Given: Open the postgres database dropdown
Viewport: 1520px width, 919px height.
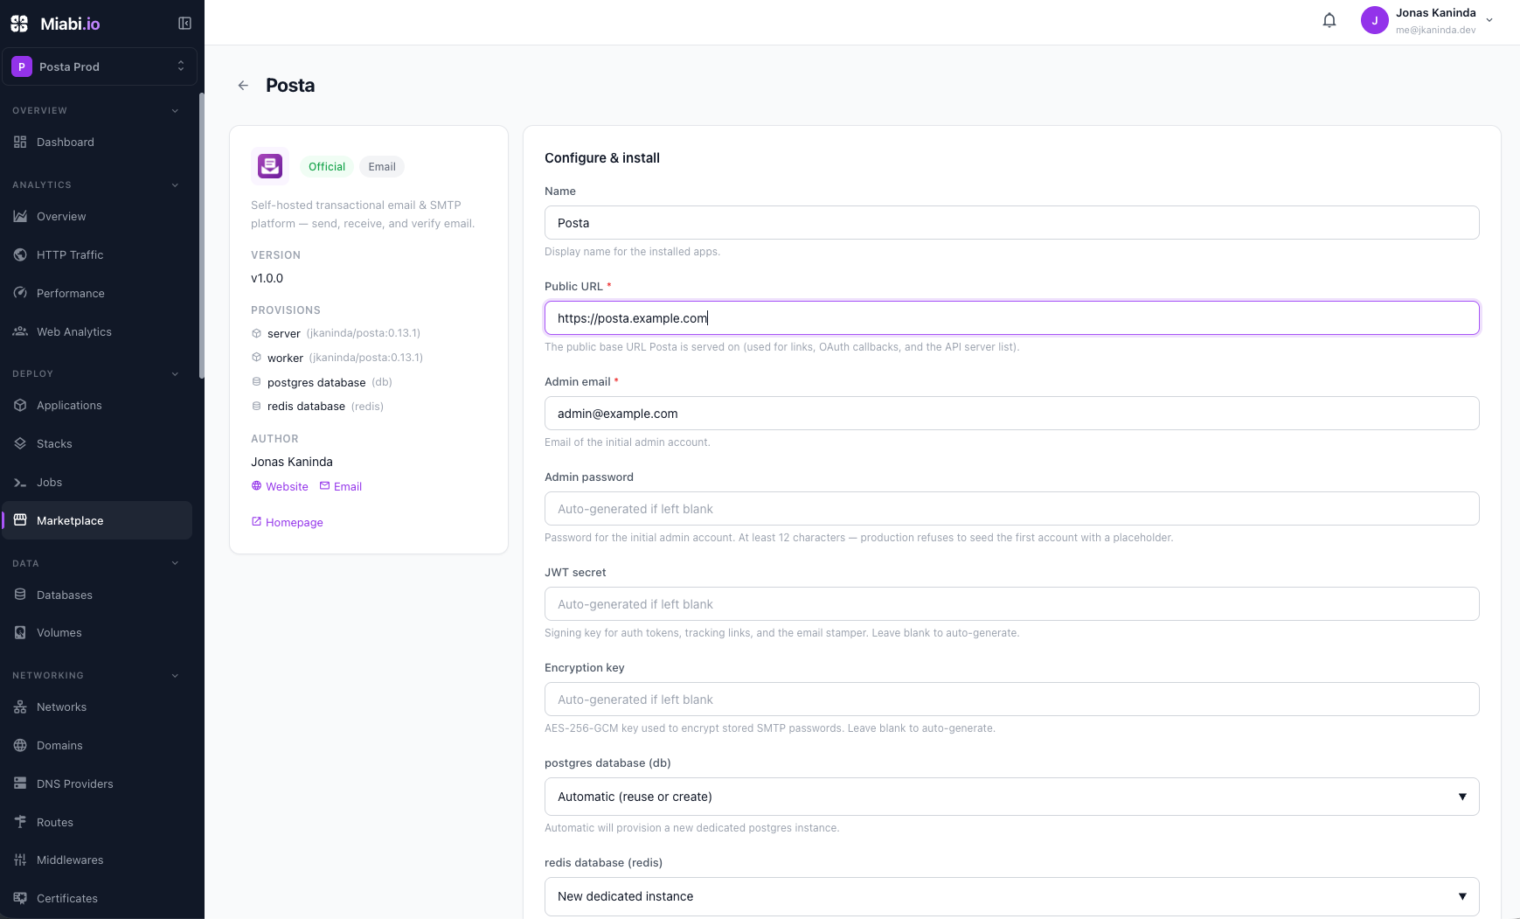Looking at the screenshot, I should [x=1011, y=797].
